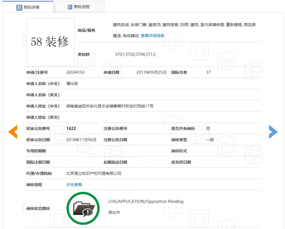Select application date 2017年09月25日
The image size is (285, 229).
pos(151,72)
